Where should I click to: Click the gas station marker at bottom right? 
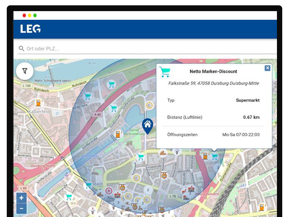point(262,207)
